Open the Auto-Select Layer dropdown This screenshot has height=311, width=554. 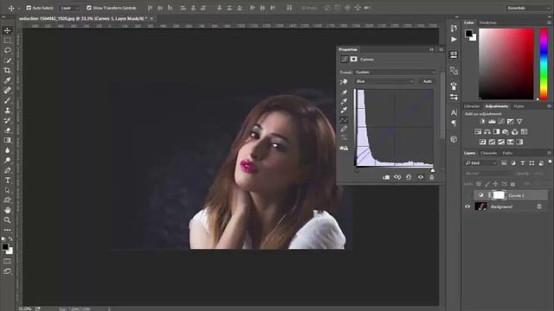[x=70, y=8]
